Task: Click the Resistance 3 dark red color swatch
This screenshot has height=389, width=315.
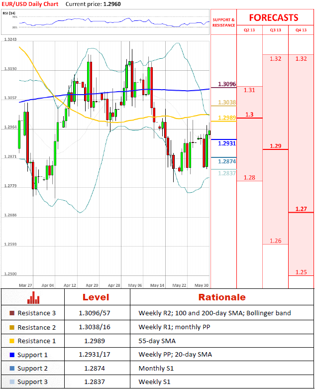Action: (x=12, y=313)
